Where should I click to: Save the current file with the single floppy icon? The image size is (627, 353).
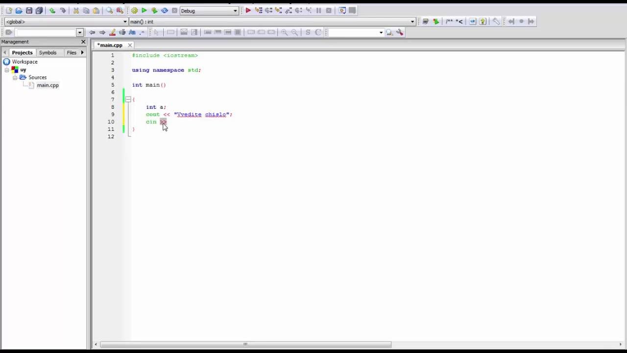[29, 10]
